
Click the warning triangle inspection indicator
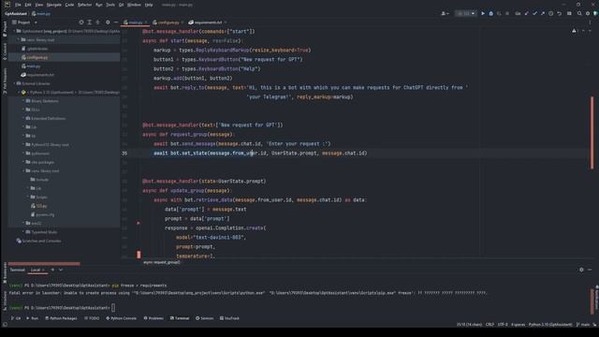tap(574, 31)
